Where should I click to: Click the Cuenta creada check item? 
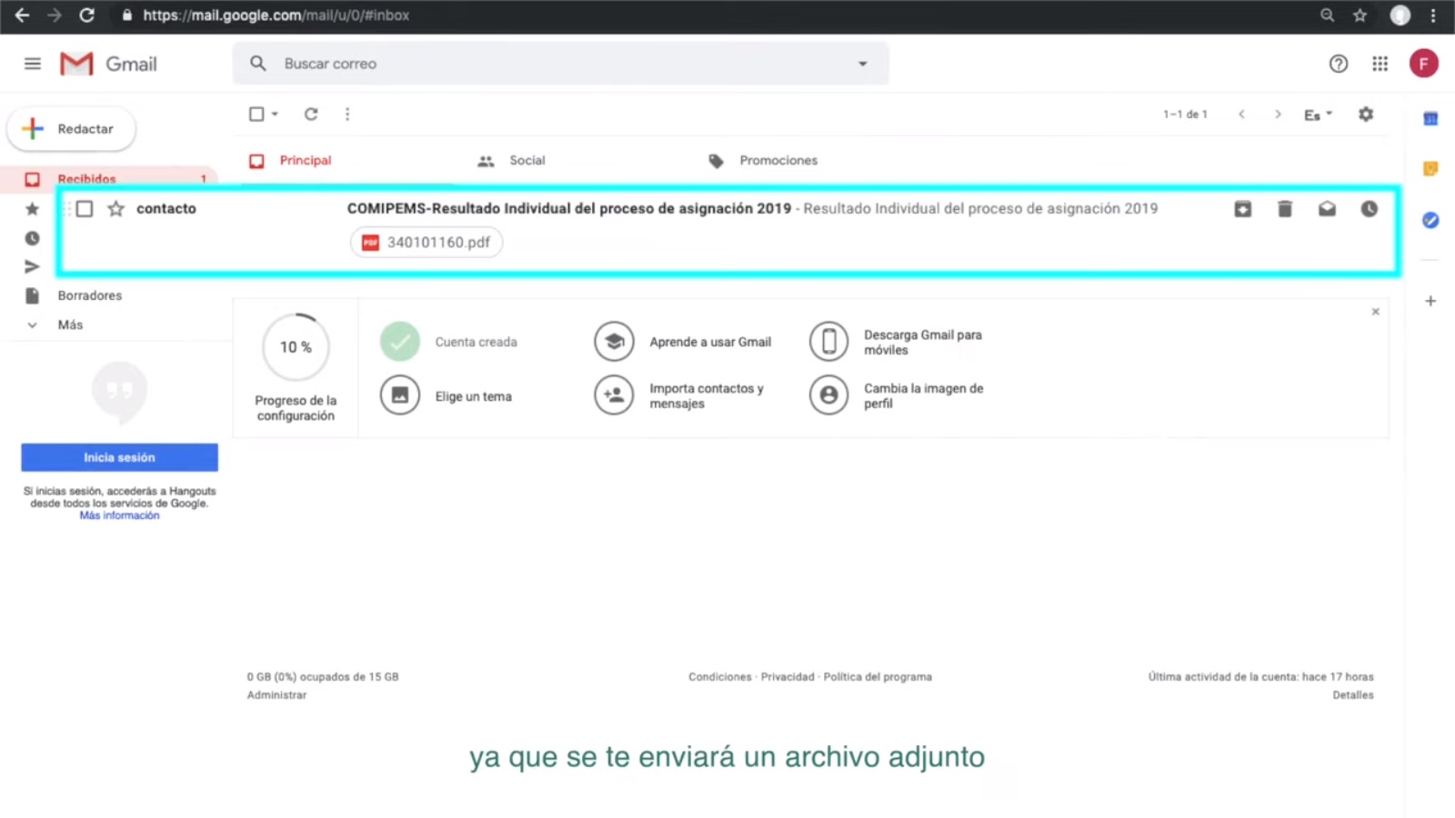(400, 342)
